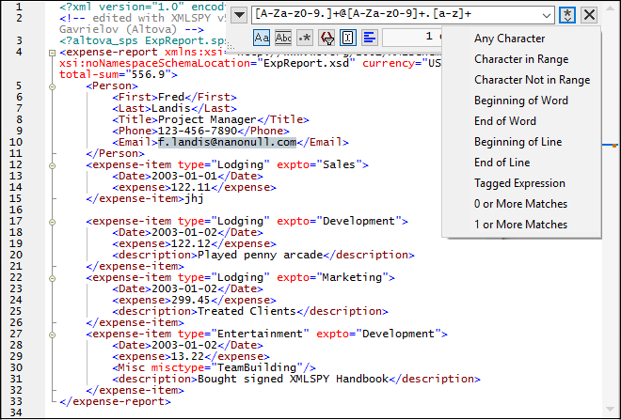Open the search term history dropdown
Image resolution: width=621 pixels, height=420 pixels.
tap(546, 14)
